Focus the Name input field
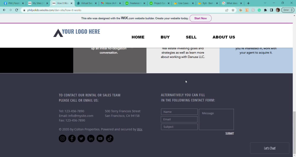 179,112
